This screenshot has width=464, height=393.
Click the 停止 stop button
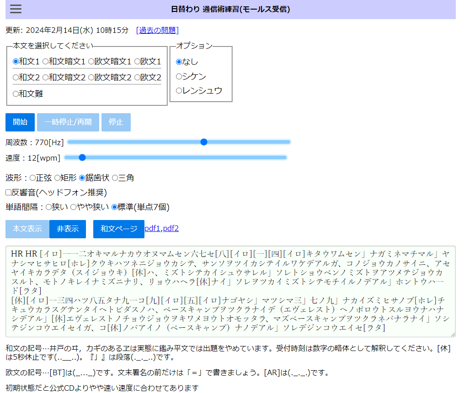click(x=116, y=122)
